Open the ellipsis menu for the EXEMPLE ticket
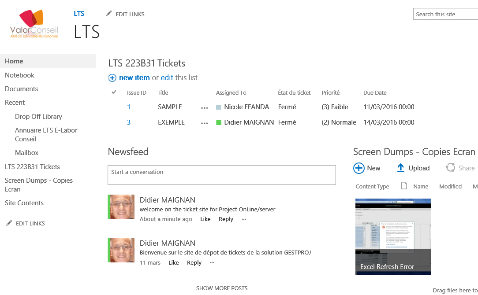 [x=204, y=122]
